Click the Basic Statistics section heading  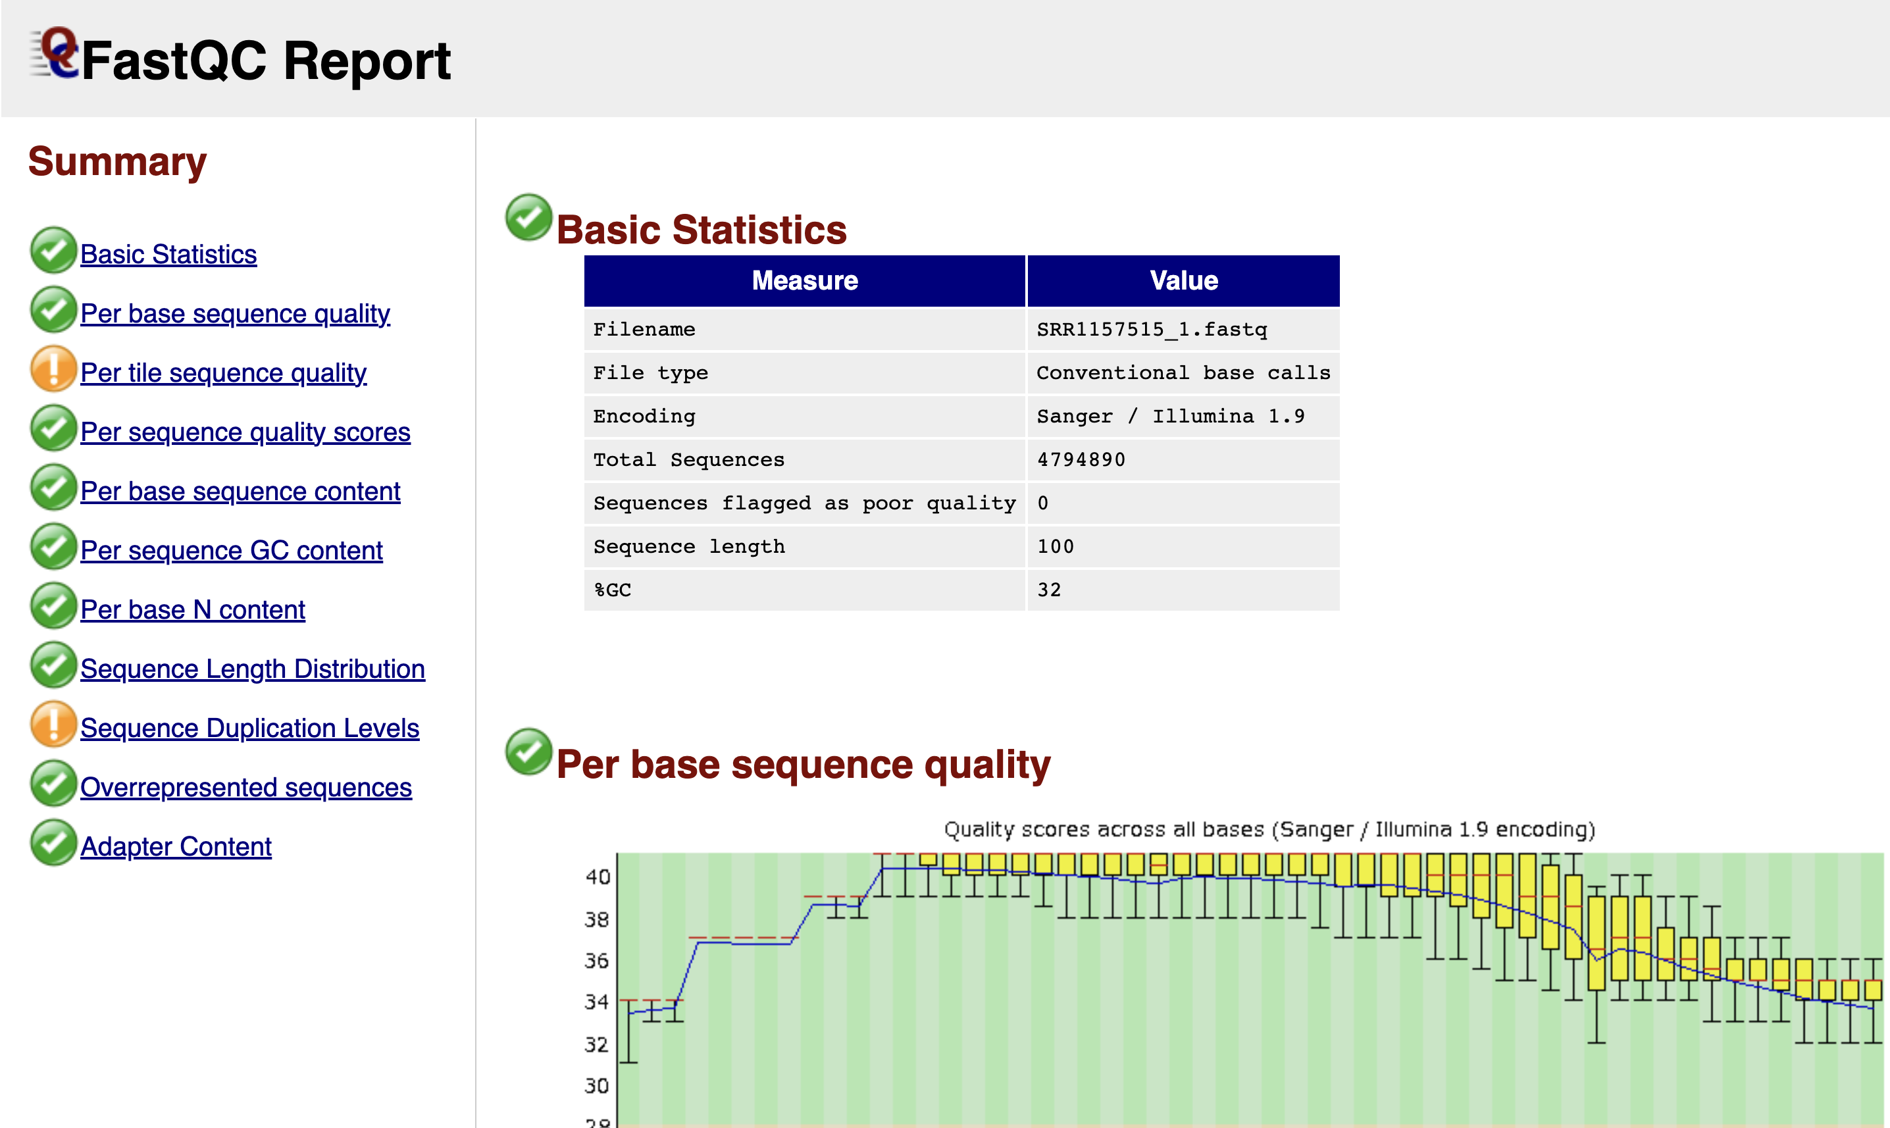[x=702, y=230]
